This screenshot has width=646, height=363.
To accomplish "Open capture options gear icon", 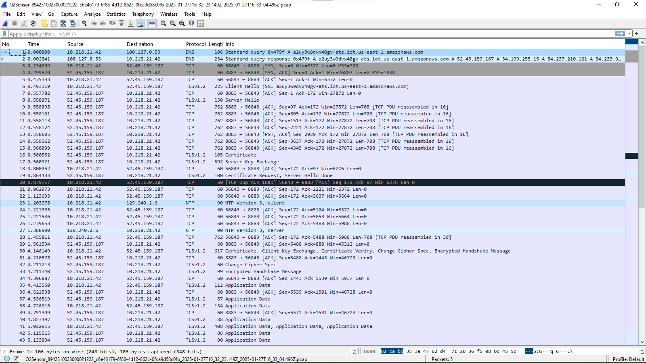I will tap(33, 23).
